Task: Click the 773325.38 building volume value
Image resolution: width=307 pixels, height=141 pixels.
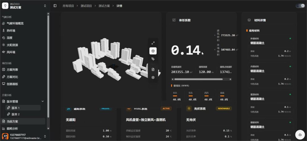Action: click(228, 35)
